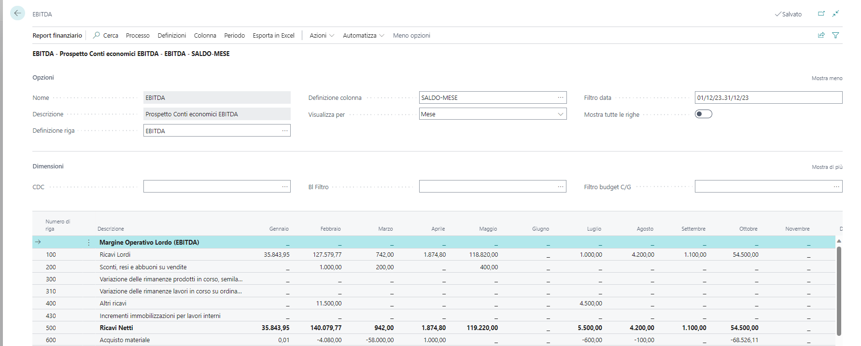Click the vertical table scrollbar
The width and height of the screenshot is (861, 346).
839,291
